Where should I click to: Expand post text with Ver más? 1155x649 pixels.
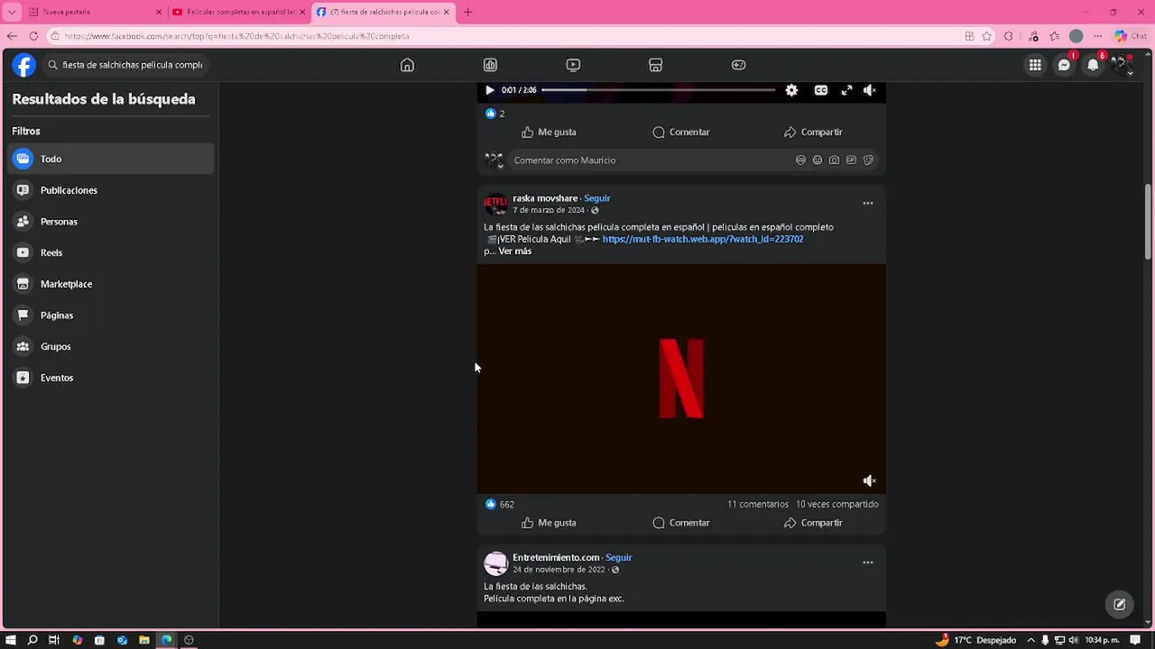point(515,251)
